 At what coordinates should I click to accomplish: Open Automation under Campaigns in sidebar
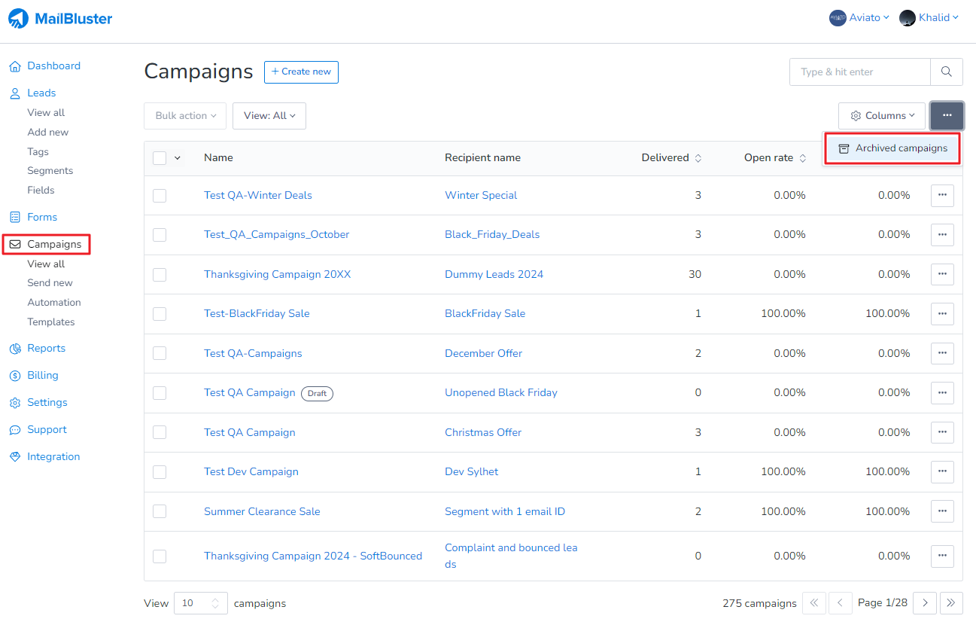pos(54,303)
